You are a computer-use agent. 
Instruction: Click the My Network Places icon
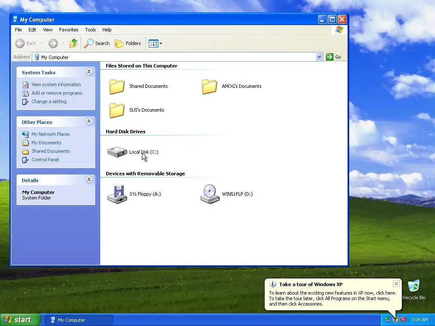pos(25,134)
